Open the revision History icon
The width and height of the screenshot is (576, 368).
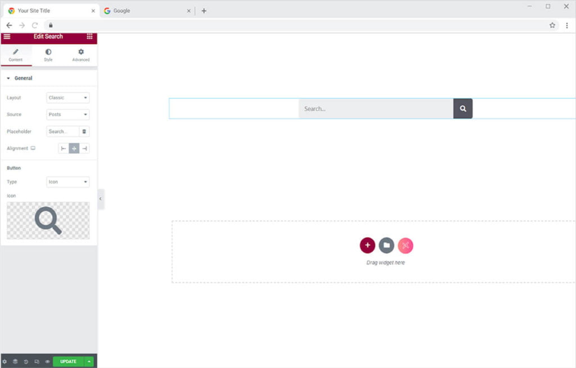[x=26, y=362]
